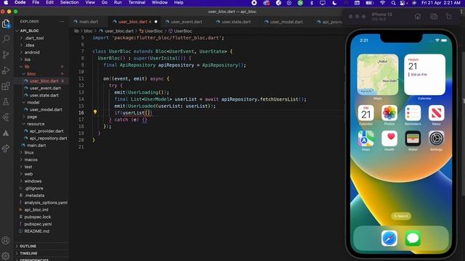Image resolution: width=465 pixels, height=261 pixels.
Task: Open the Maps app icon on simulator
Action: [x=366, y=138]
